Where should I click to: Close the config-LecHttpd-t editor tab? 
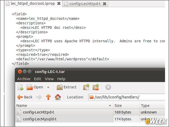pos(105,4)
